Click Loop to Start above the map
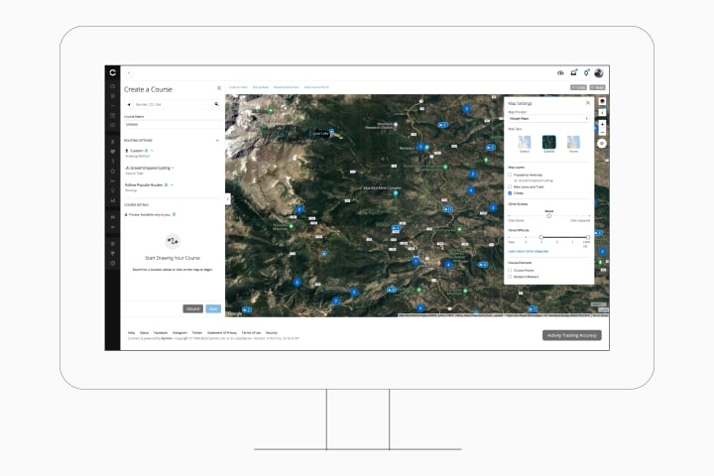Image resolution: width=714 pixels, height=476 pixels. [x=238, y=87]
